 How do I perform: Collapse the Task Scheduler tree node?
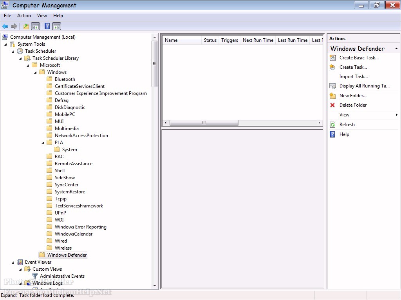(13, 52)
